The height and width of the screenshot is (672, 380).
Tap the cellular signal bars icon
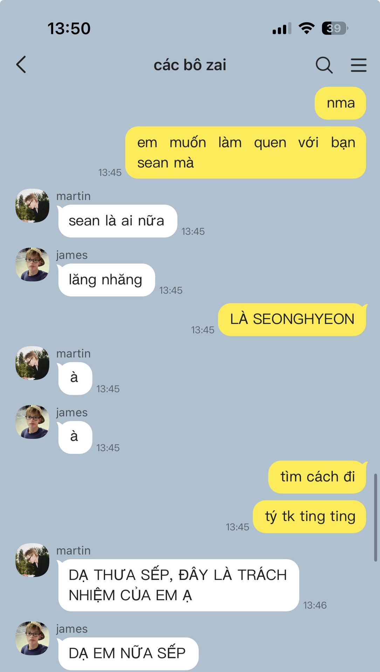(282, 28)
